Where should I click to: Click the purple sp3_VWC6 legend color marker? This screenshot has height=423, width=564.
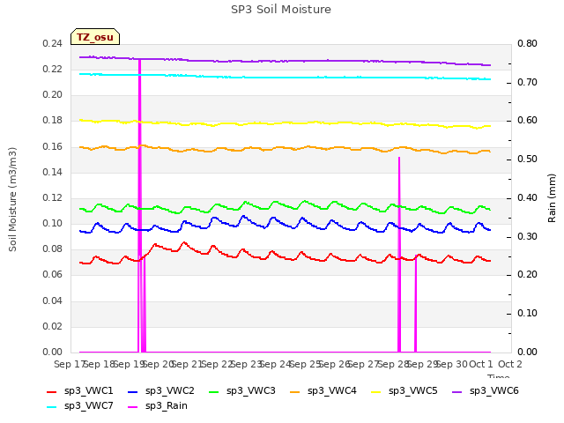pos(457,391)
